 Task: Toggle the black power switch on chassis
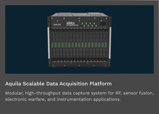[103, 24]
